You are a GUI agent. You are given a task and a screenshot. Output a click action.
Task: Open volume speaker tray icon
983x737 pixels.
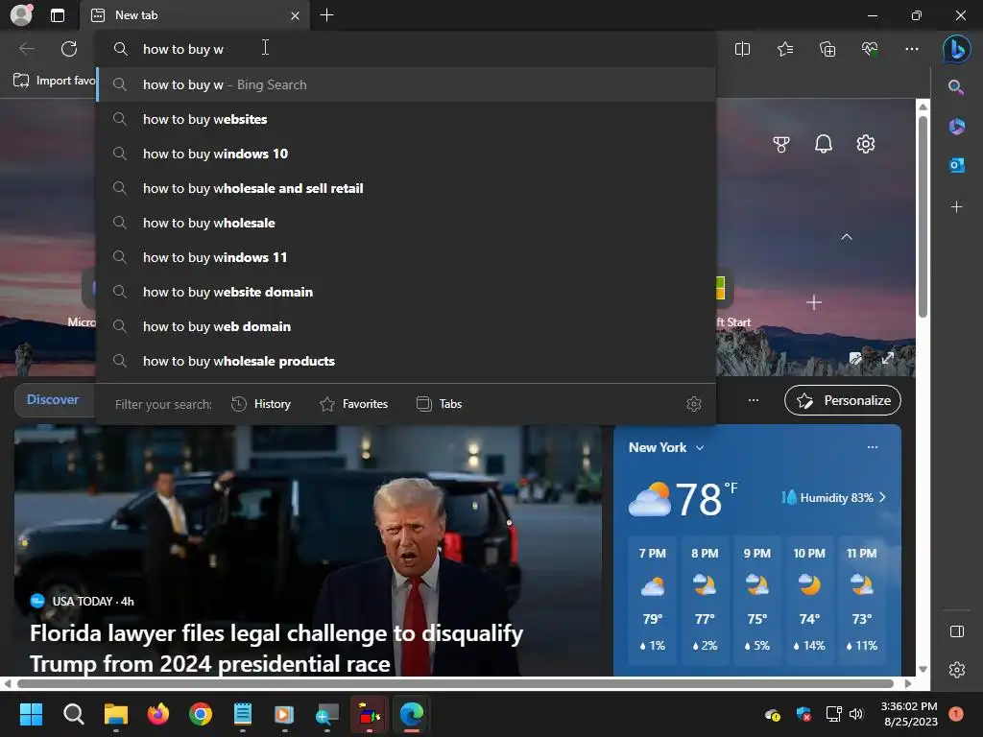pyautogui.click(x=855, y=714)
